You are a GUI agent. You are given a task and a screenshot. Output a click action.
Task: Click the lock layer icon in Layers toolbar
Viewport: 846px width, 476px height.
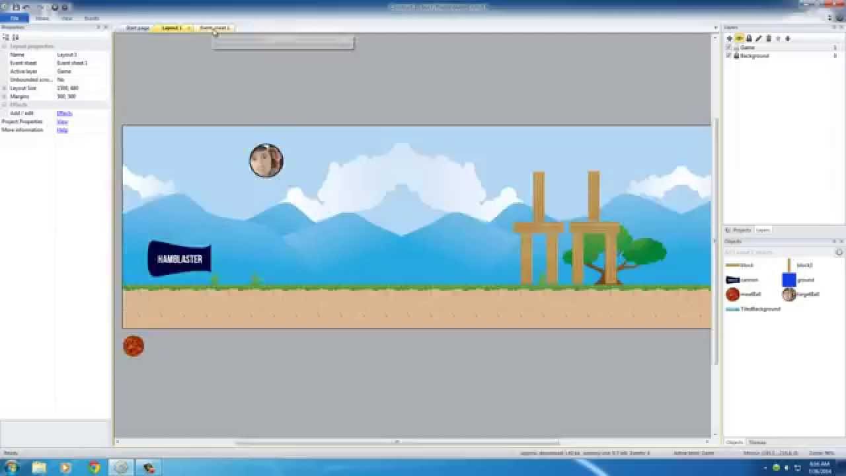pyautogui.click(x=749, y=38)
